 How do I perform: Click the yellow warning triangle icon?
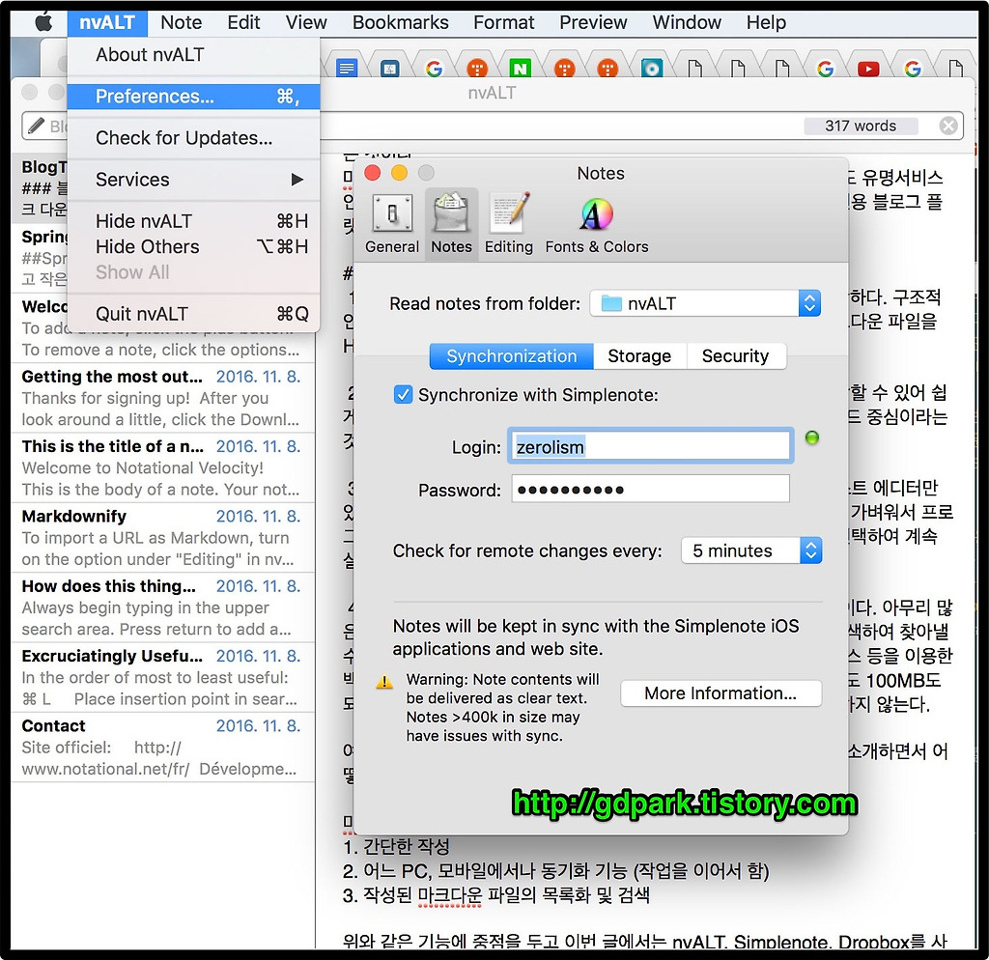(384, 682)
